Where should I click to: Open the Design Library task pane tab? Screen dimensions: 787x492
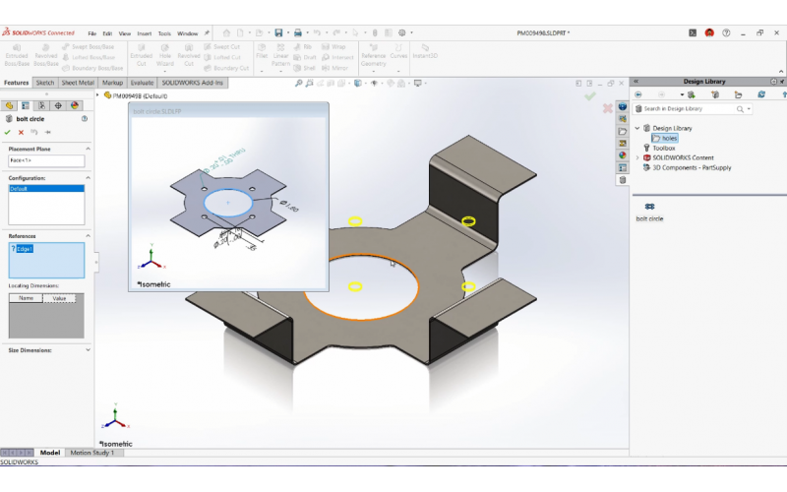pyautogui.click(x=623, y=180)
